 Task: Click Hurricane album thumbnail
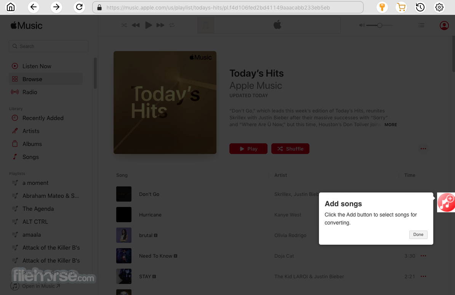point(124,215)
